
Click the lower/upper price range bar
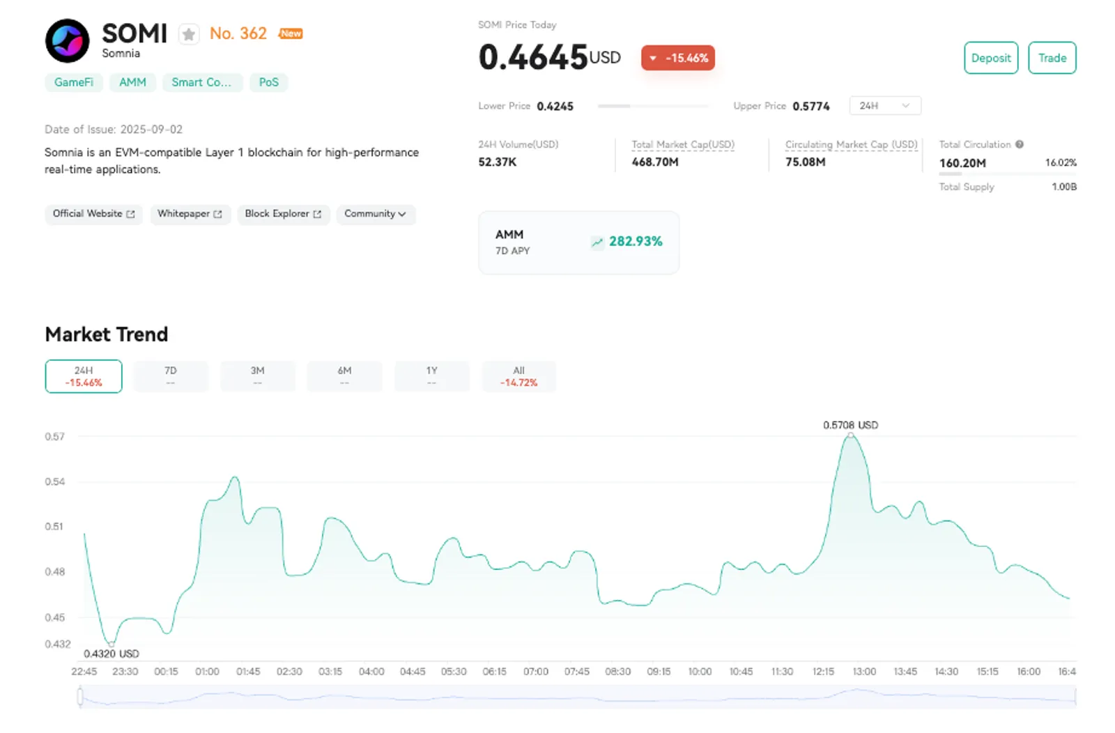point(653,106)
